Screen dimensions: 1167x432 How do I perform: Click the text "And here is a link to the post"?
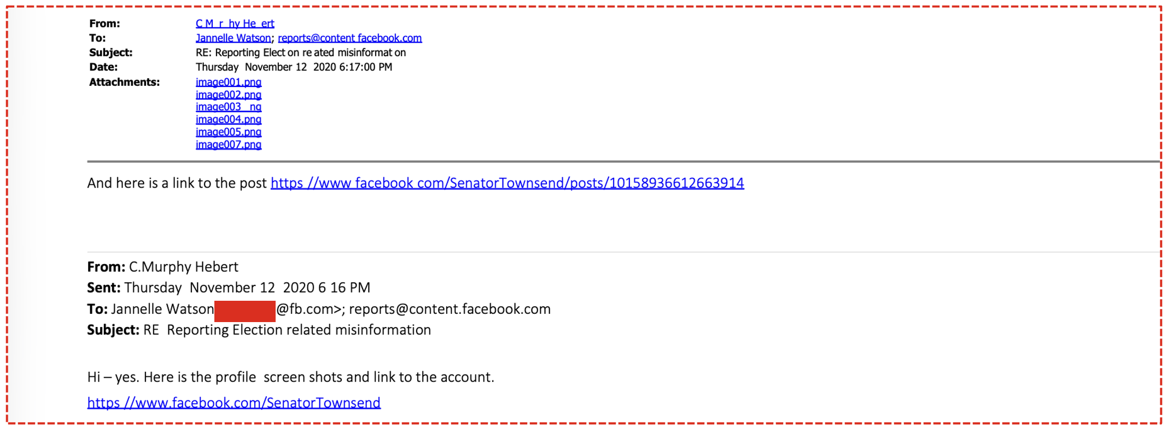(177, 183)
